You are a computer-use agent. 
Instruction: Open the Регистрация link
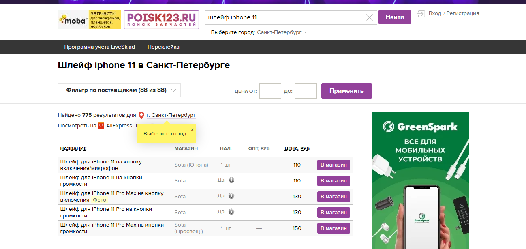(463, 13)
